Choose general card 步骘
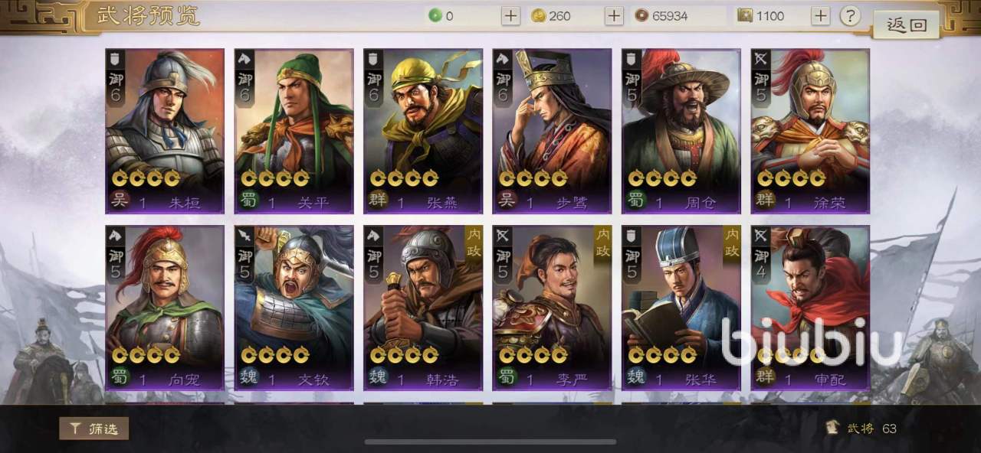Image resolution: width=981 pixels, height=453 pixels. [x=553, y=132]
